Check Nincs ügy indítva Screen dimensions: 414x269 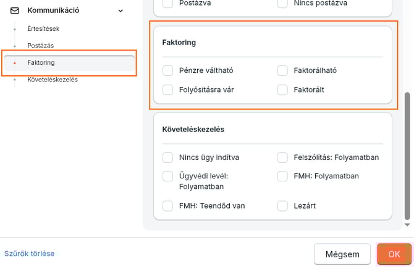[x=167, y=157]
